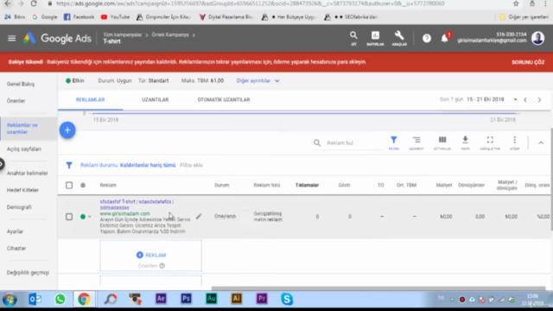Reload the page in Chrome
The height and width of the screenshot is (311, 553).
click(34, 3)
